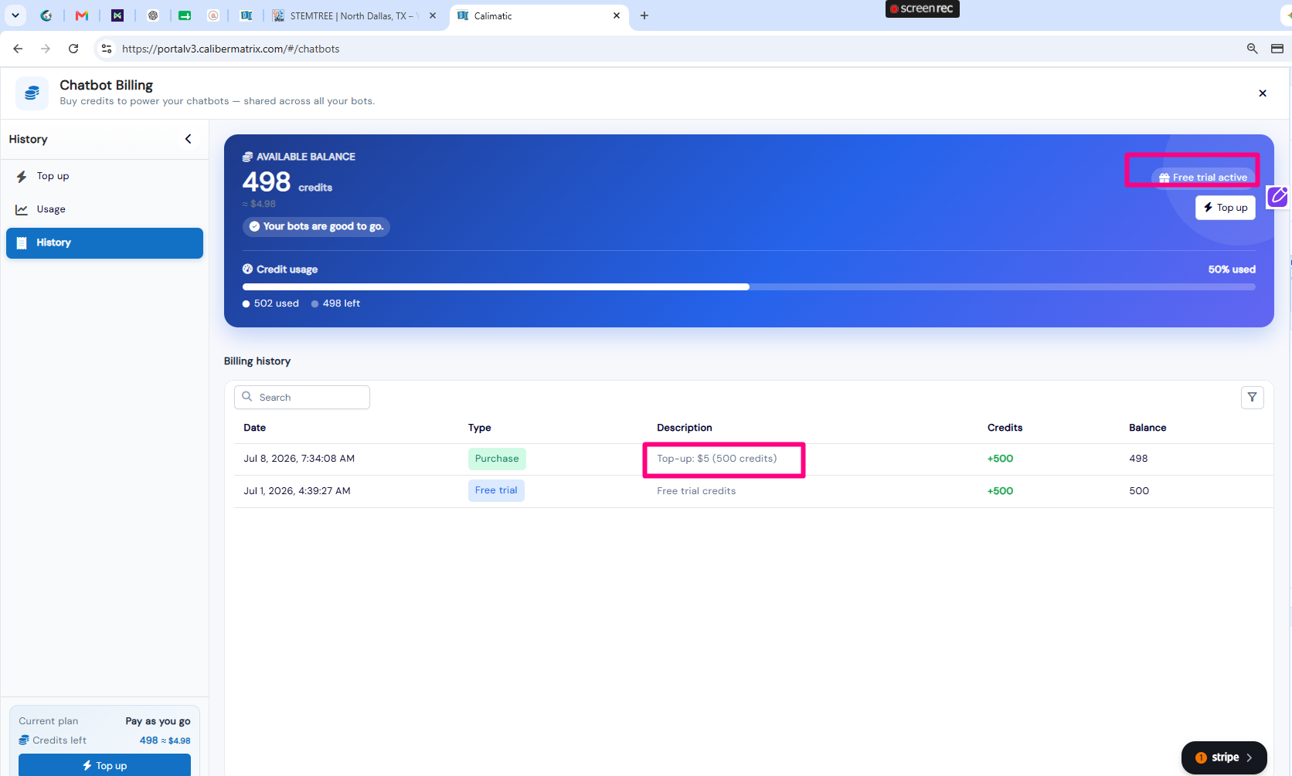
Task: Close the Chatbot Billing panel
Action: (x=1263, y=93)
